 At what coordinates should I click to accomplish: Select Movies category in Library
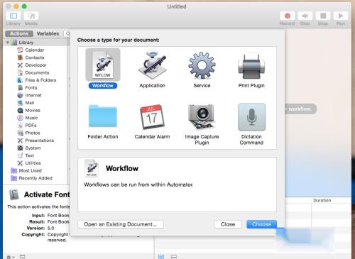point(33,111)
